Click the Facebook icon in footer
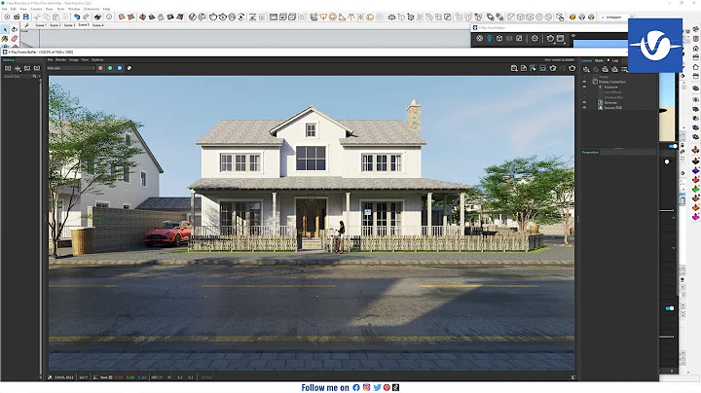This screenshot has height=393, width=701. (x=356, y=387)
